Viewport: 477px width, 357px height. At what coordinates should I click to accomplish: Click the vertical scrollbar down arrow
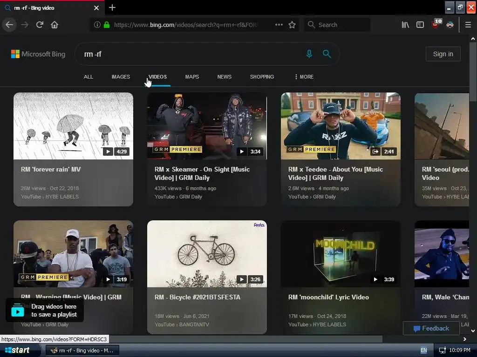click(473, 331)
